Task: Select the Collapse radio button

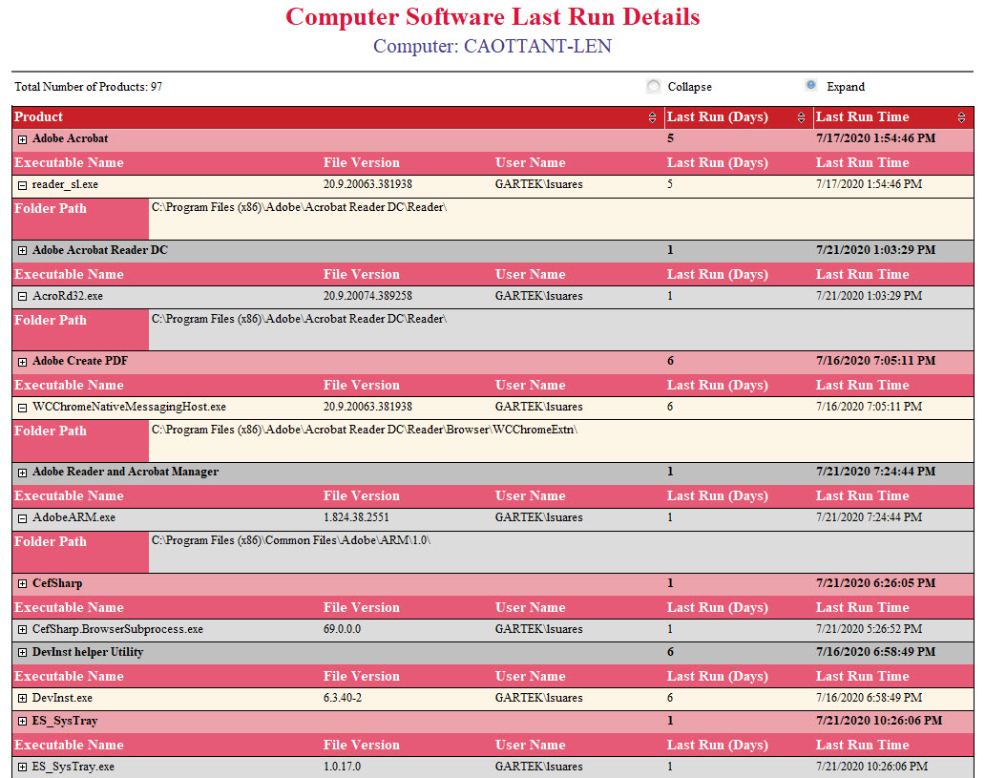Action: coord(653,85)
